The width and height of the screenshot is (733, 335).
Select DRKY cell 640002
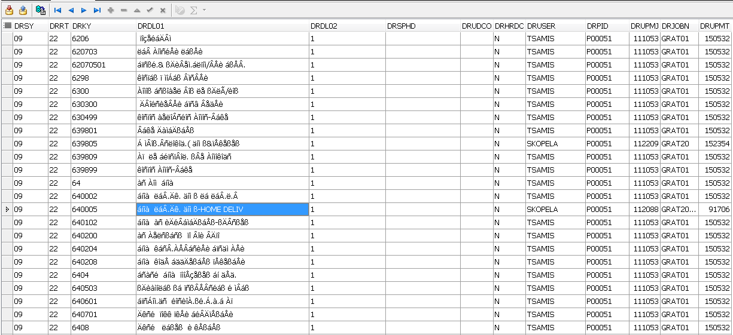(x=103, y=196)
